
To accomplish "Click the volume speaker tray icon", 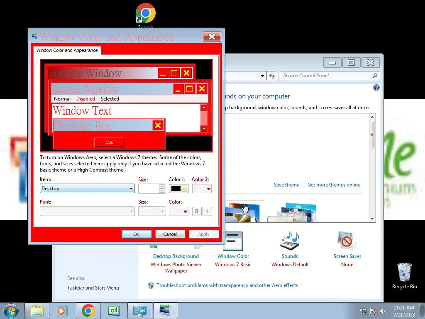I will click(383, 311).
